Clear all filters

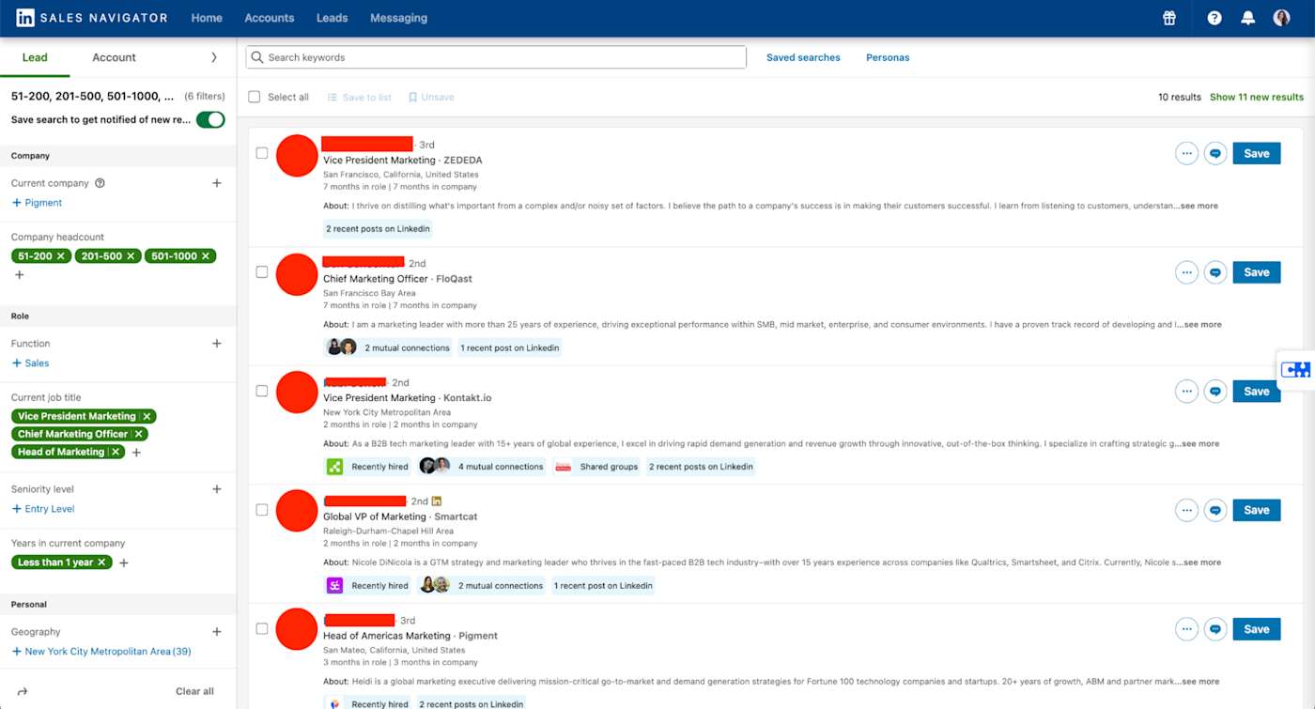click(194, 691)
